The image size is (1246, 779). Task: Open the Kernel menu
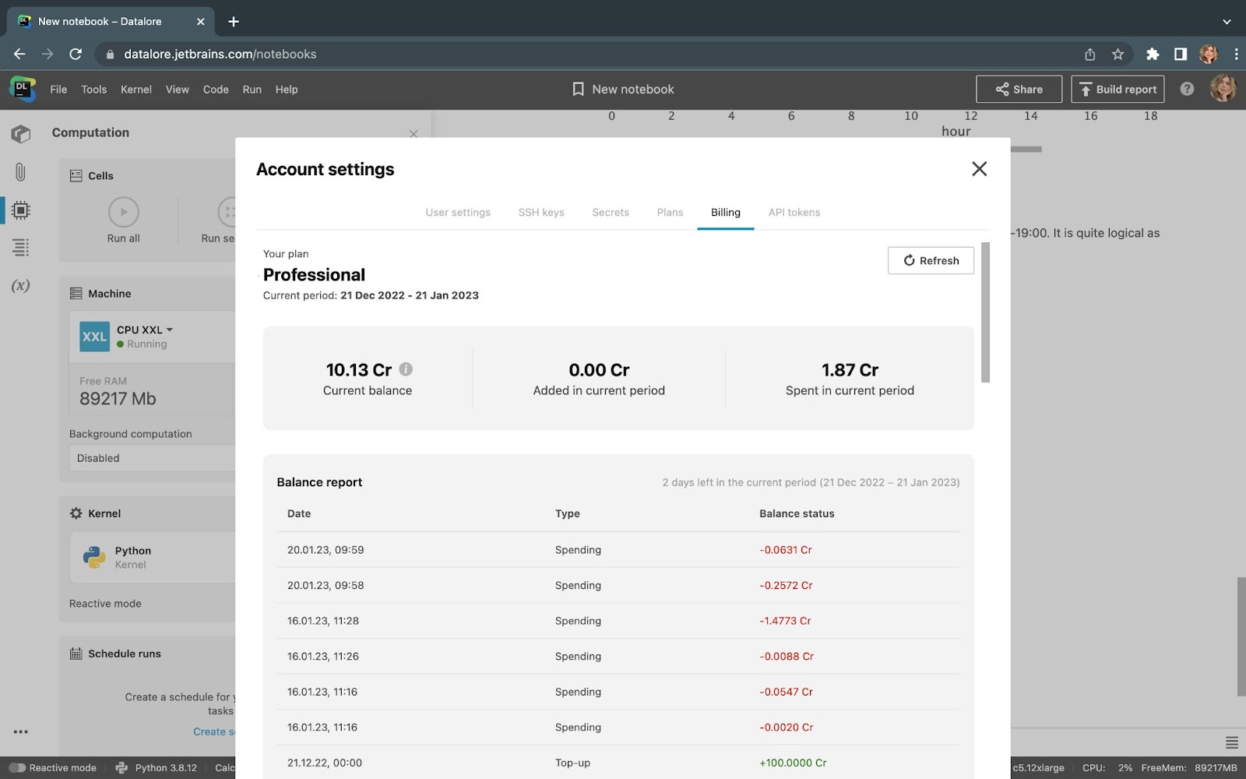click(136, 90)
